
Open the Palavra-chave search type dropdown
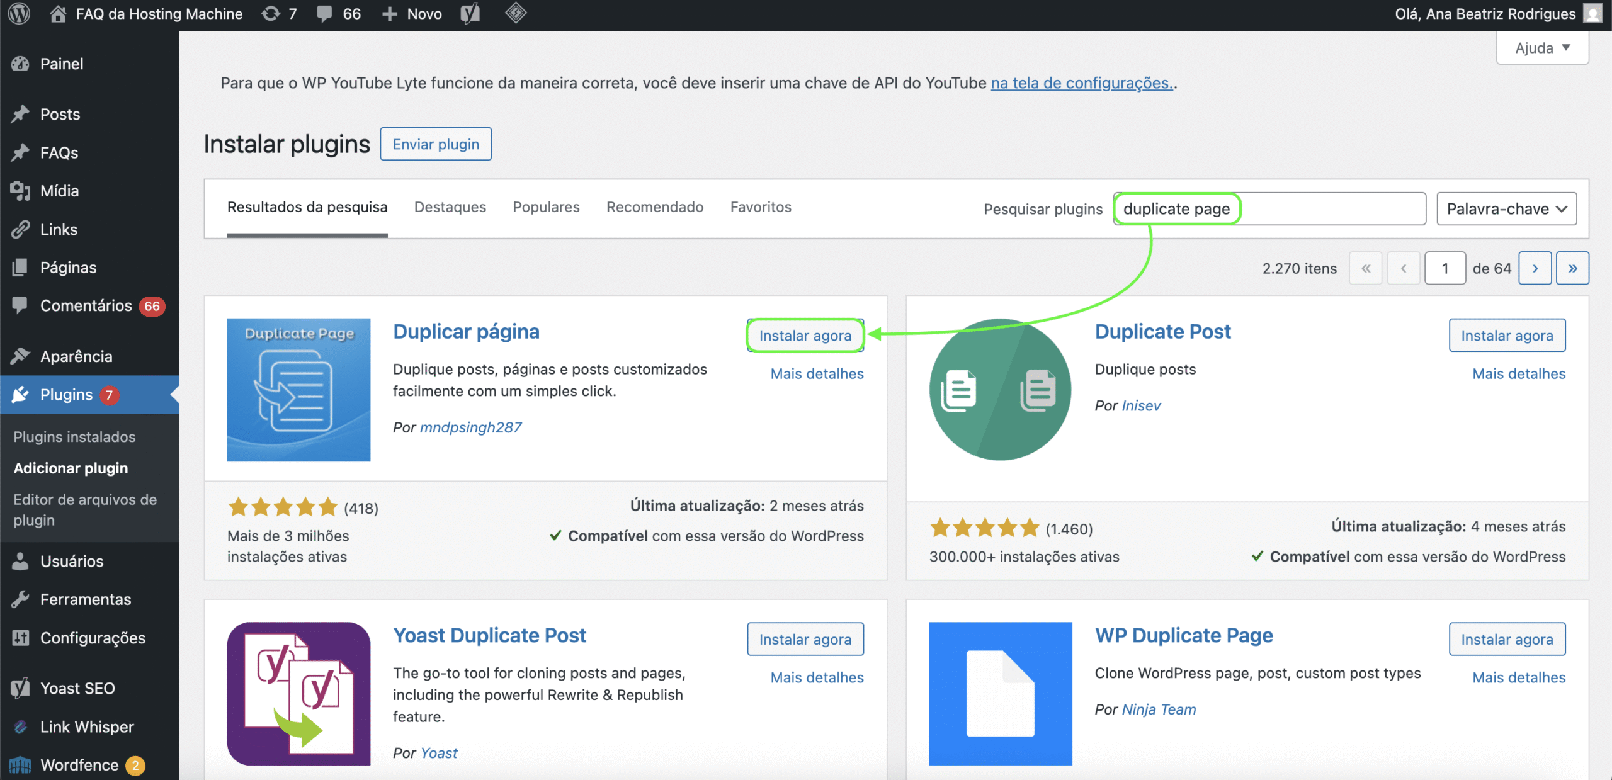point(1506,209)
